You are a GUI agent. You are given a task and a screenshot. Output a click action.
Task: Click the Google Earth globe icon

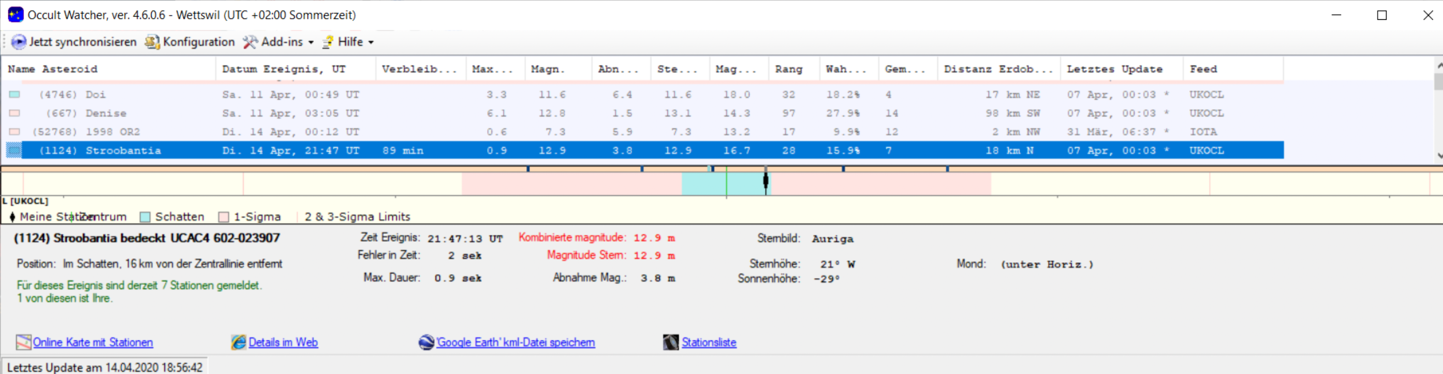[x=426, y=342]
